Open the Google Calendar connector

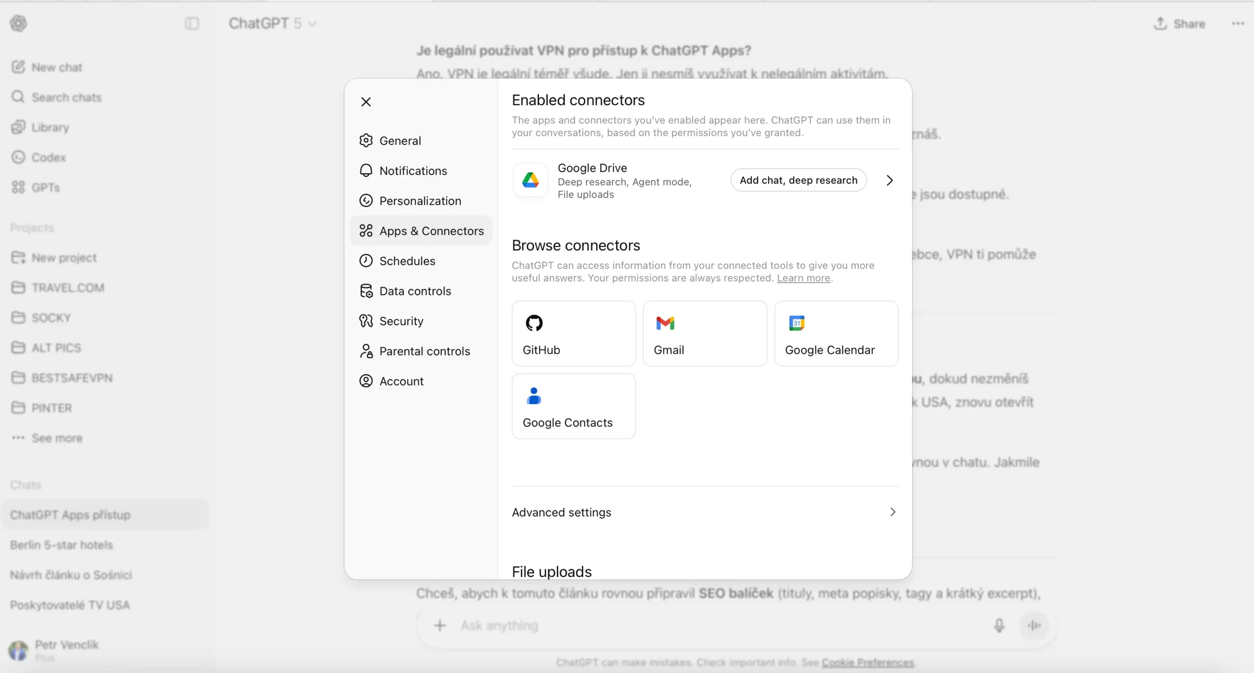coord(835,334)
